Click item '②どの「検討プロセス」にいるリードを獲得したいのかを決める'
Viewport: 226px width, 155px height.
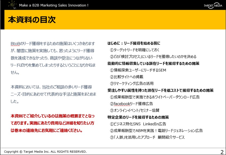pos(153,57)
